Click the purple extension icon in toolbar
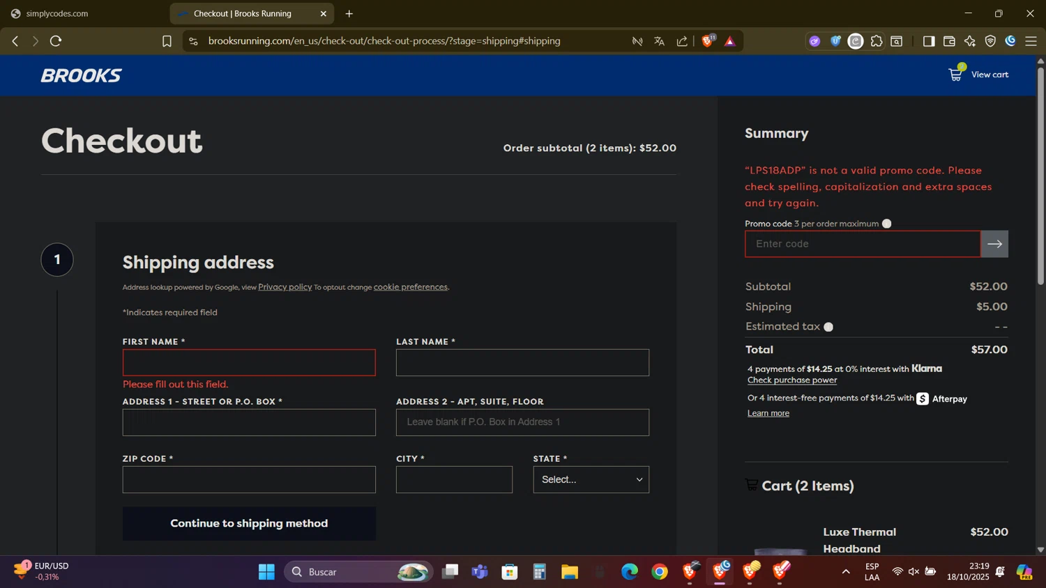 pyautogui.click(x=814, y=41)
